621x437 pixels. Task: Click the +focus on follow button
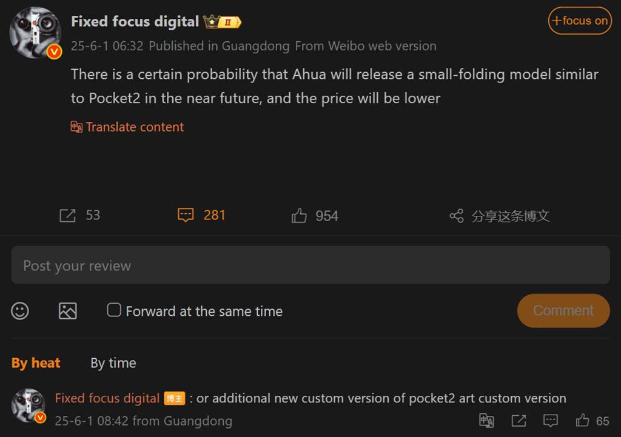[580, 21]
